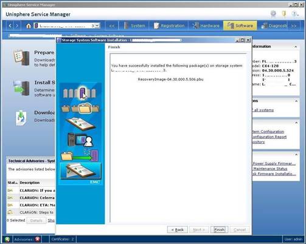Open the help question mark icon
This screenshot has height=244, width=306.
pyautogui.click(x=294, y=14)
